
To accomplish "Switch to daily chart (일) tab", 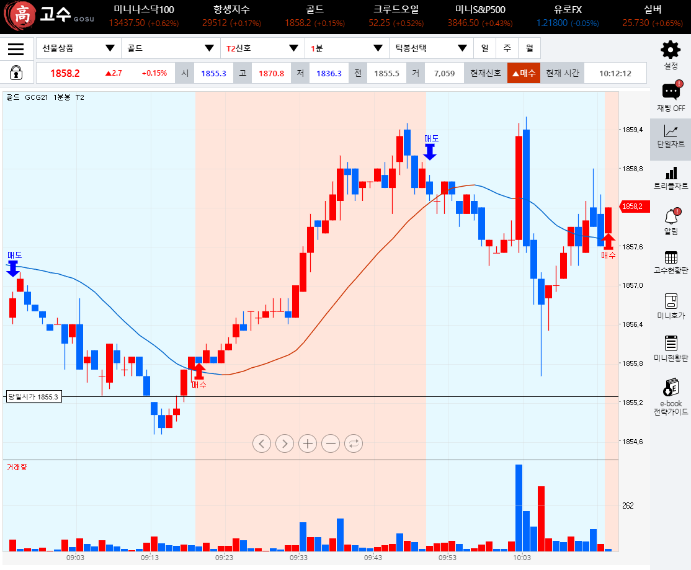I will pyautogui.click(x=485, y=48).
